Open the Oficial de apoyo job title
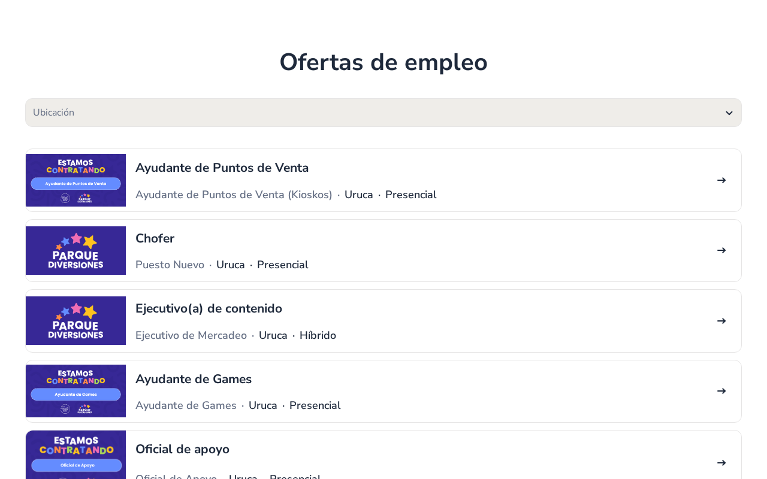The height and width of the screenshot is (479, 767). tap(182, 450)
